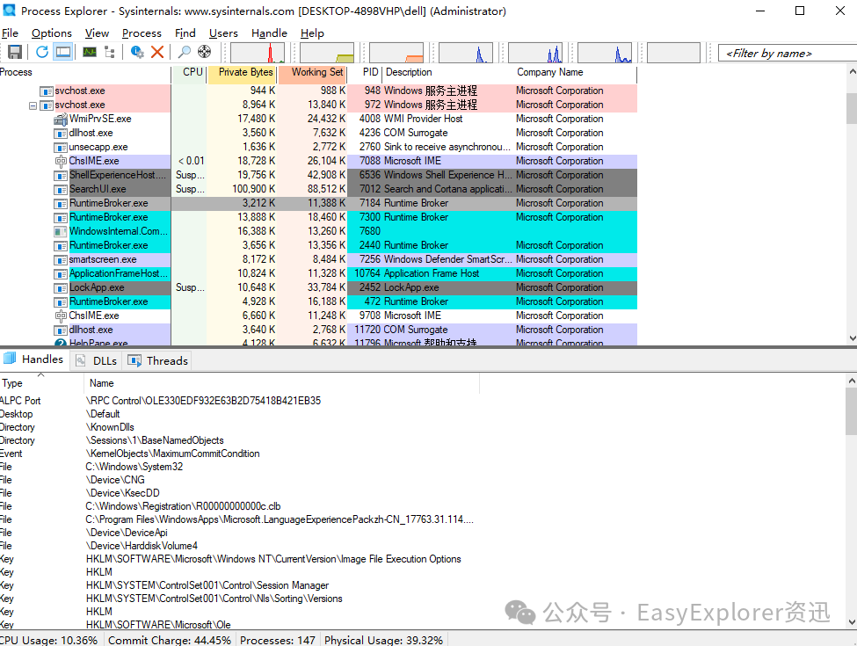The width and height of the screenshot is (857, 646).
Task: Collapse the svchost.exe tree node
Action: pyautogui.click(x=33, y=105)
